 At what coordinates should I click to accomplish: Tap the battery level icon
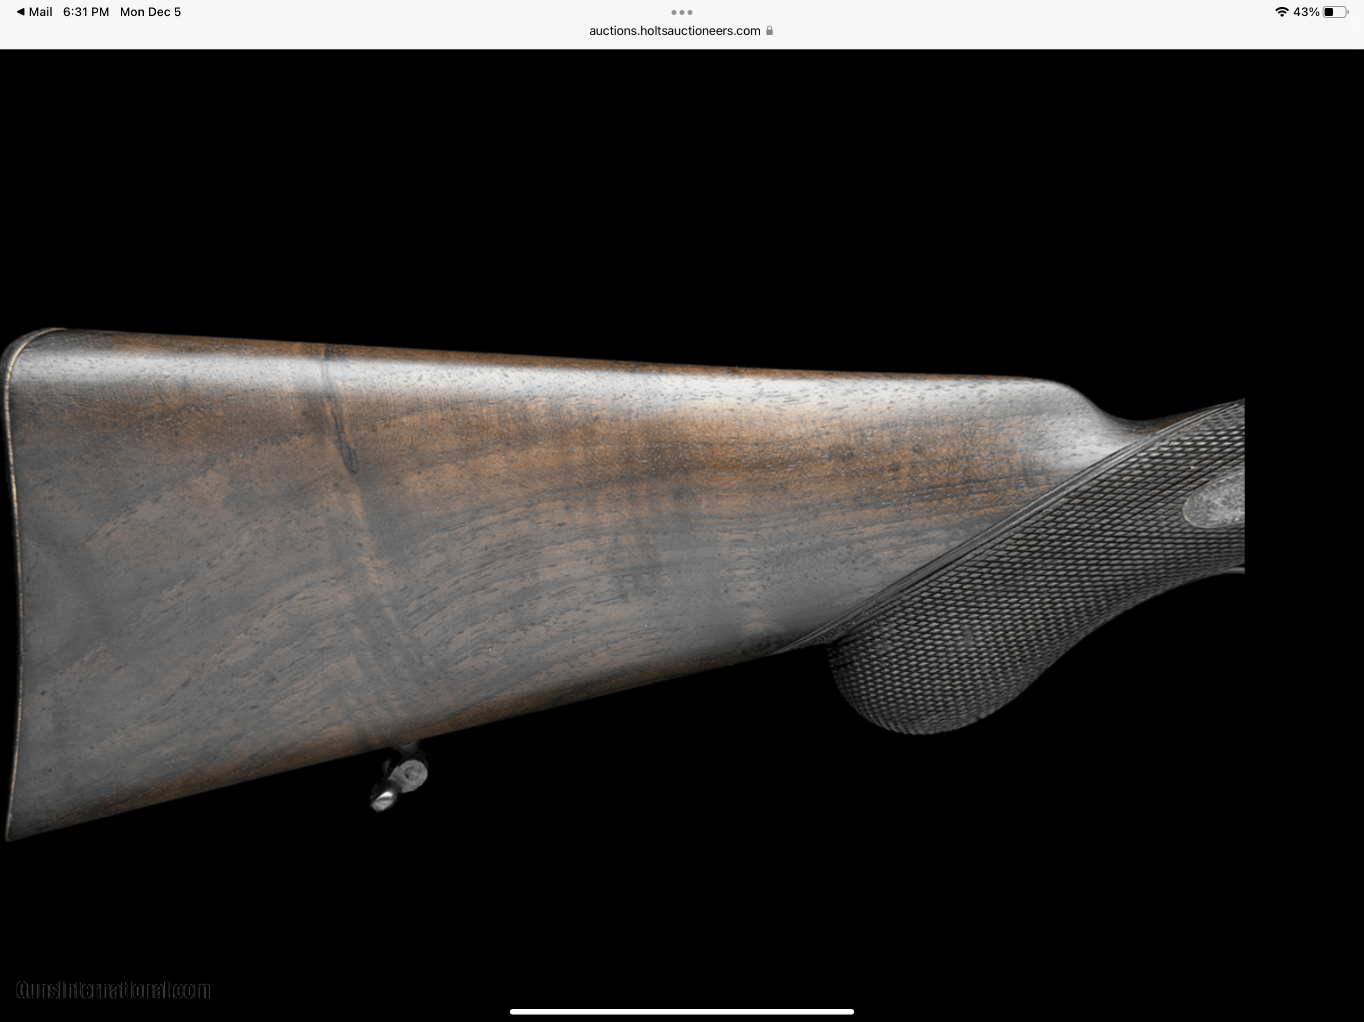coord(1335,11)
